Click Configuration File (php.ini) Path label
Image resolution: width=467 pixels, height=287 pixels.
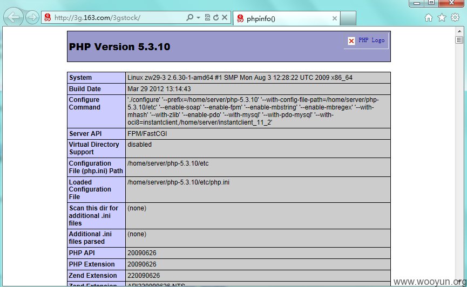tap(96, 167)
